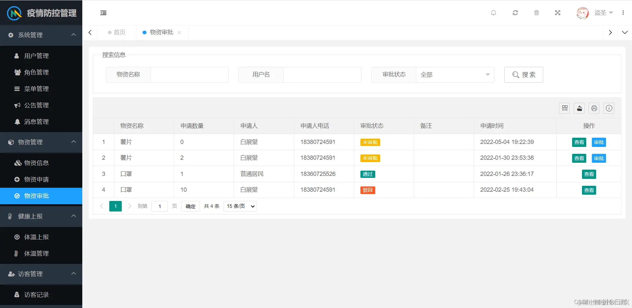This screenshot has height=308, width=632.
Task: Click 查看 for the 普通居民 row
Action: pyautogui.click(x=589, y=174)
